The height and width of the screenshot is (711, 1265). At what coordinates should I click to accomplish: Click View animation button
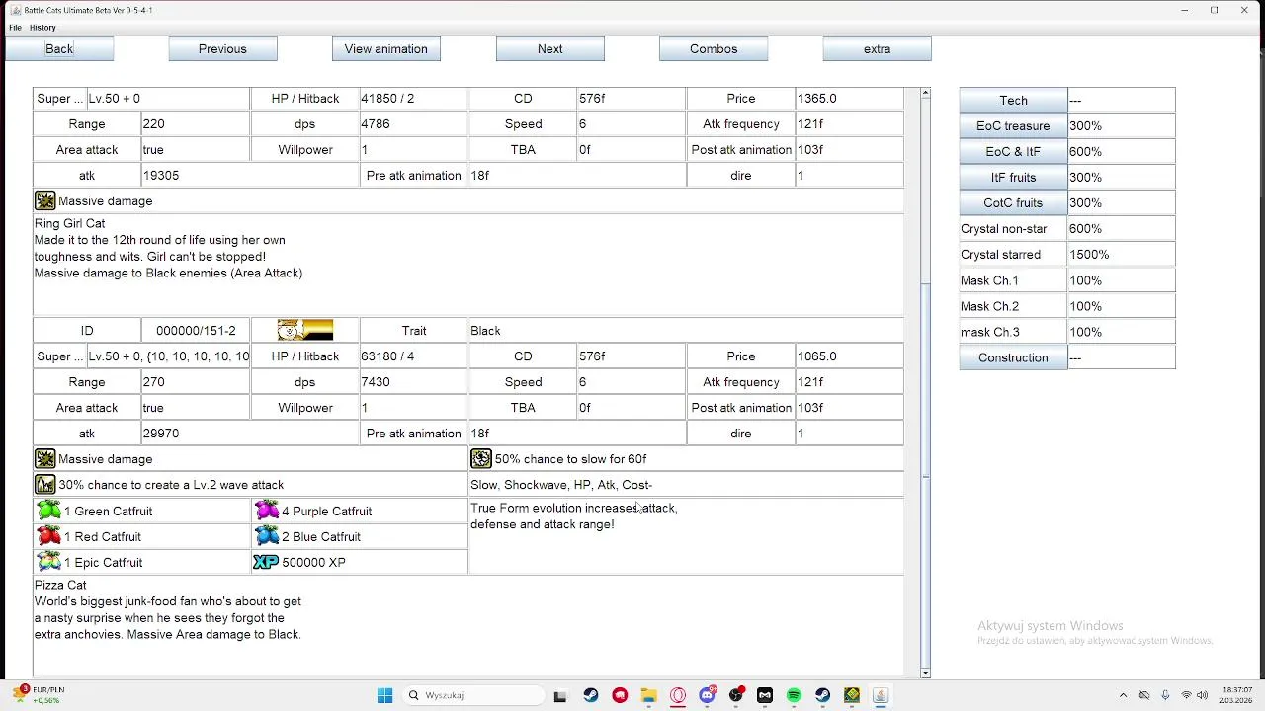[x=386, y=48]
